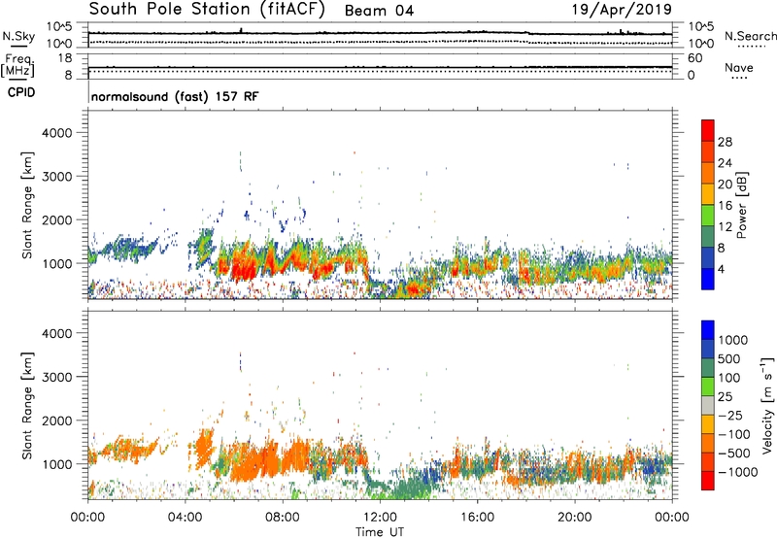Click the gray segment of the velocity colorbar

coord(708,405)
